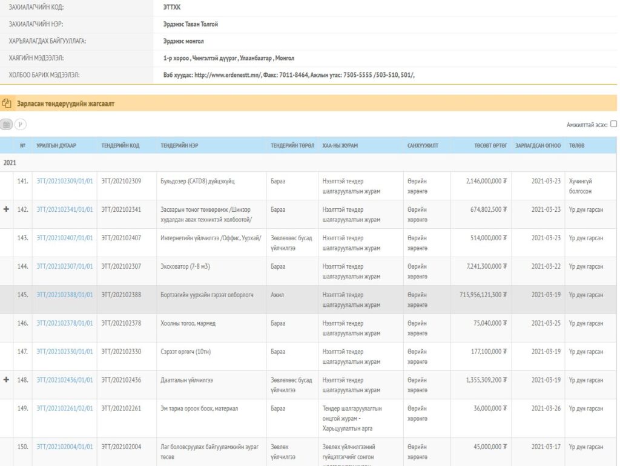Select the highlighted row 145 tender name
The image size is (620, 466).
coord(207,295)
